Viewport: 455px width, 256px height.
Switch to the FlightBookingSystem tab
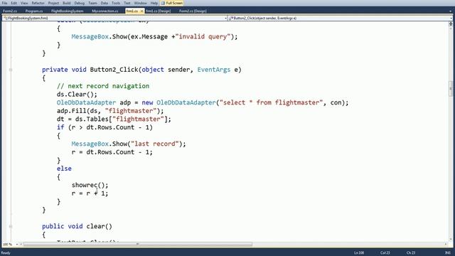click(68, 11)
